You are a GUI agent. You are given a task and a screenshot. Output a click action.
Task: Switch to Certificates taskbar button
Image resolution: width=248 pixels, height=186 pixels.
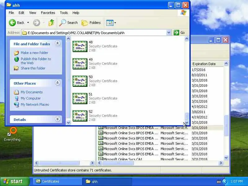point(57,181)
